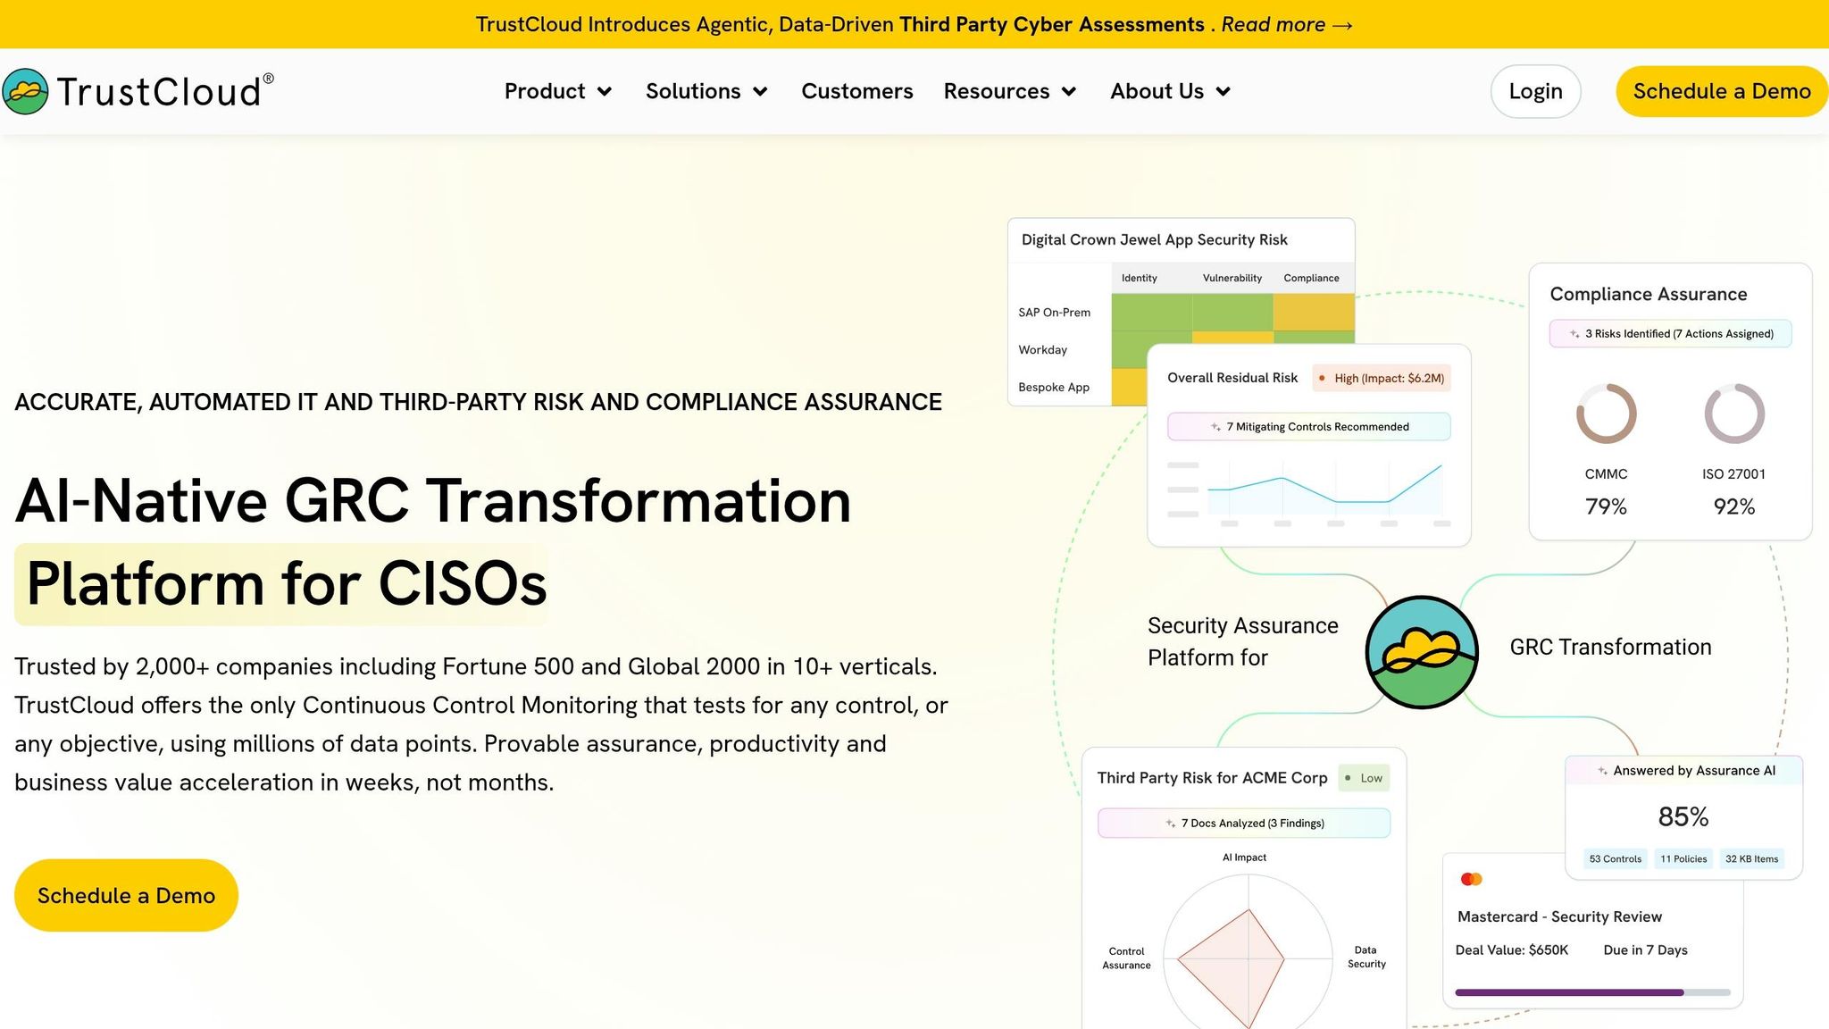Click the TrustCloud cloud logo icon in the header
Image resolution: width=1829 pixels, height=1029 pixels.
[x=25, y=91]
